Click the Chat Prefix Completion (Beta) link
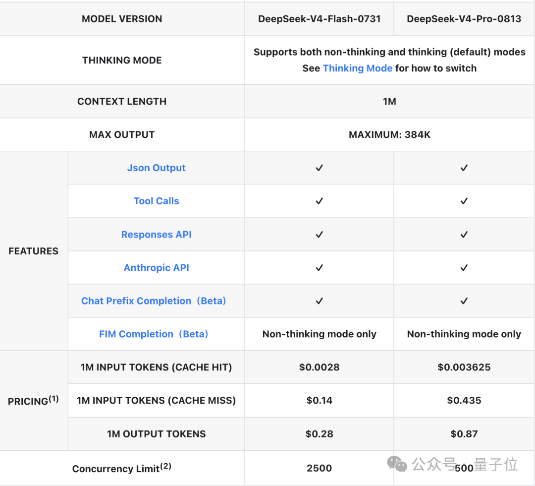This screenshot has width=535, height=486. pos(154,301)
